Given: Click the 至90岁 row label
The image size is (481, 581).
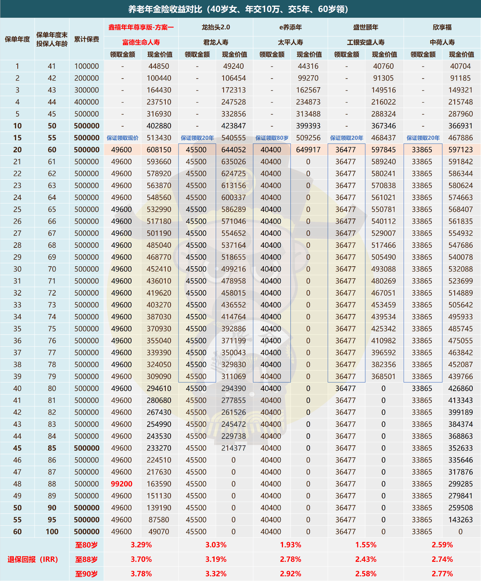Looking at the screenshot, I should (86, 574).
